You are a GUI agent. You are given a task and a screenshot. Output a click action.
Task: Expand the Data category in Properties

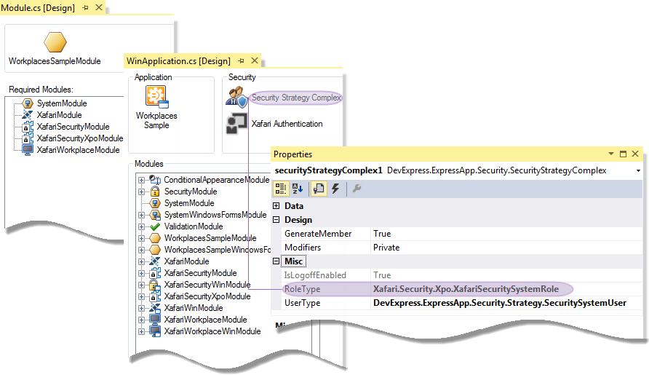pos(276,205)
